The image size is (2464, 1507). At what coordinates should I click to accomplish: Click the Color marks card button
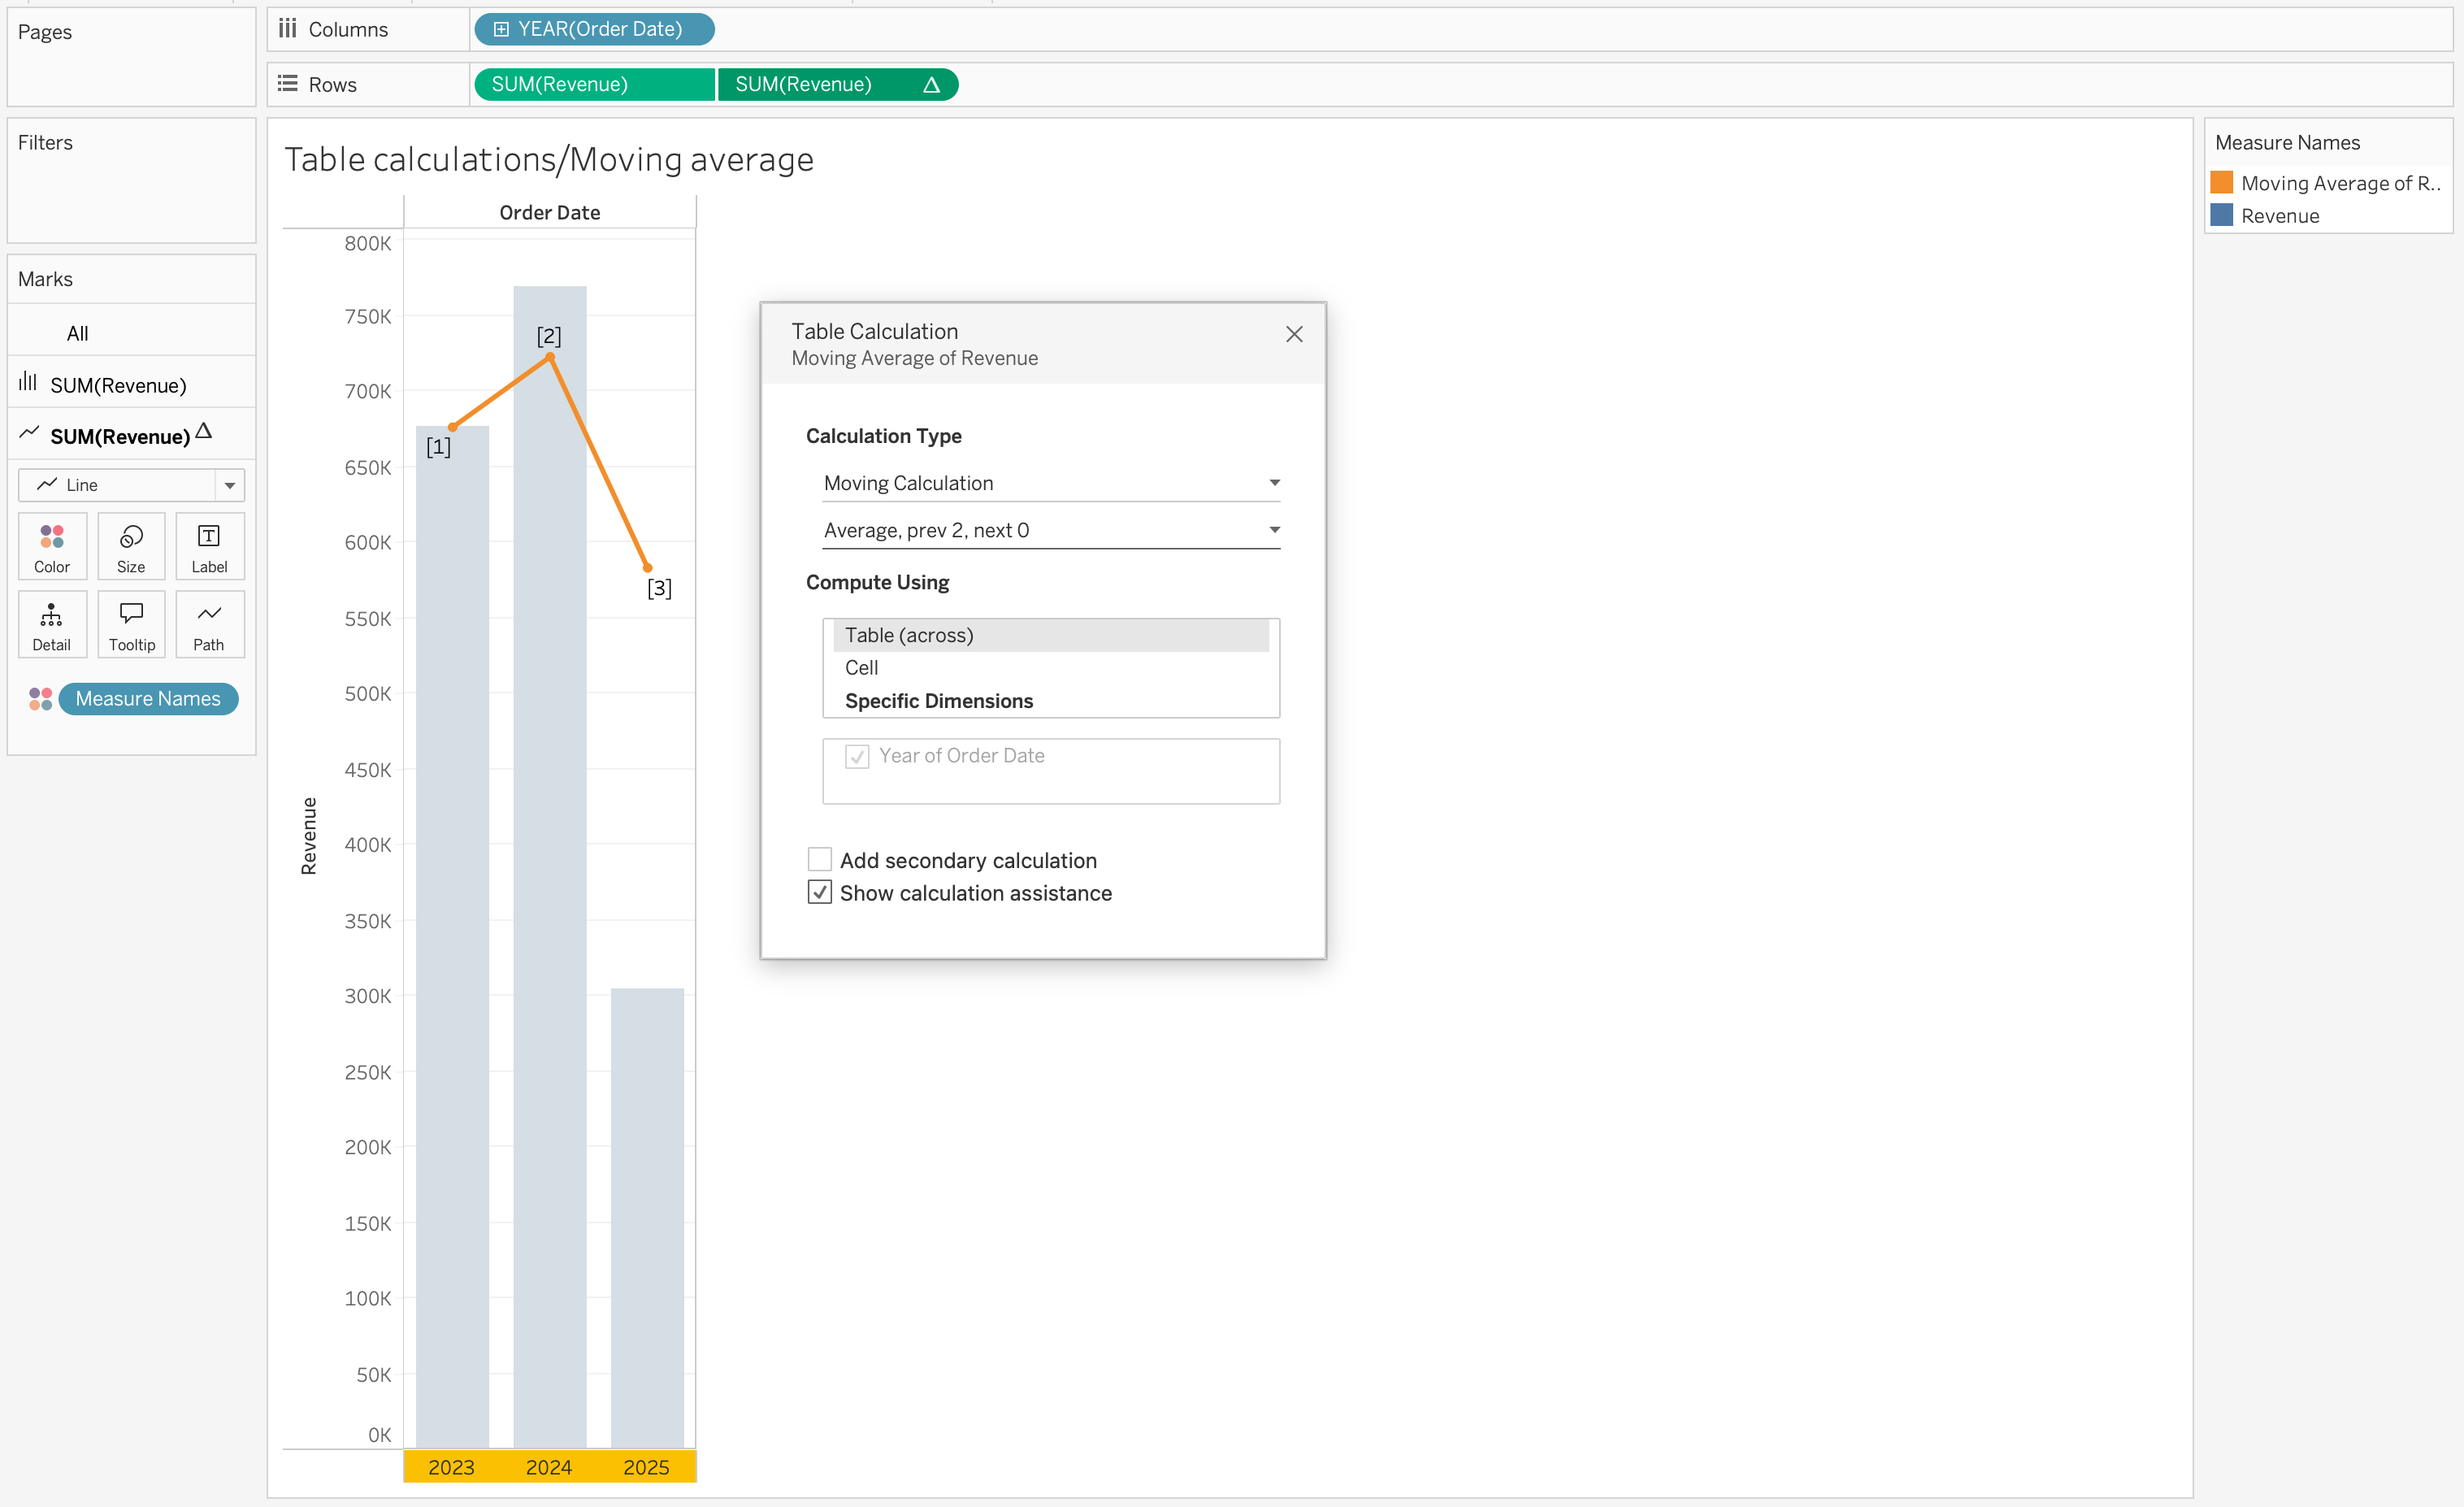click(x=52, y=546)
